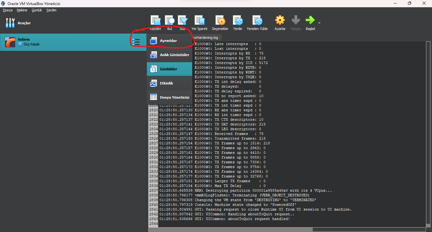Viewport: 432px width, 232px height.
Task: Toggle the Solaris machine tools list icon
Action: pos(136,42)
